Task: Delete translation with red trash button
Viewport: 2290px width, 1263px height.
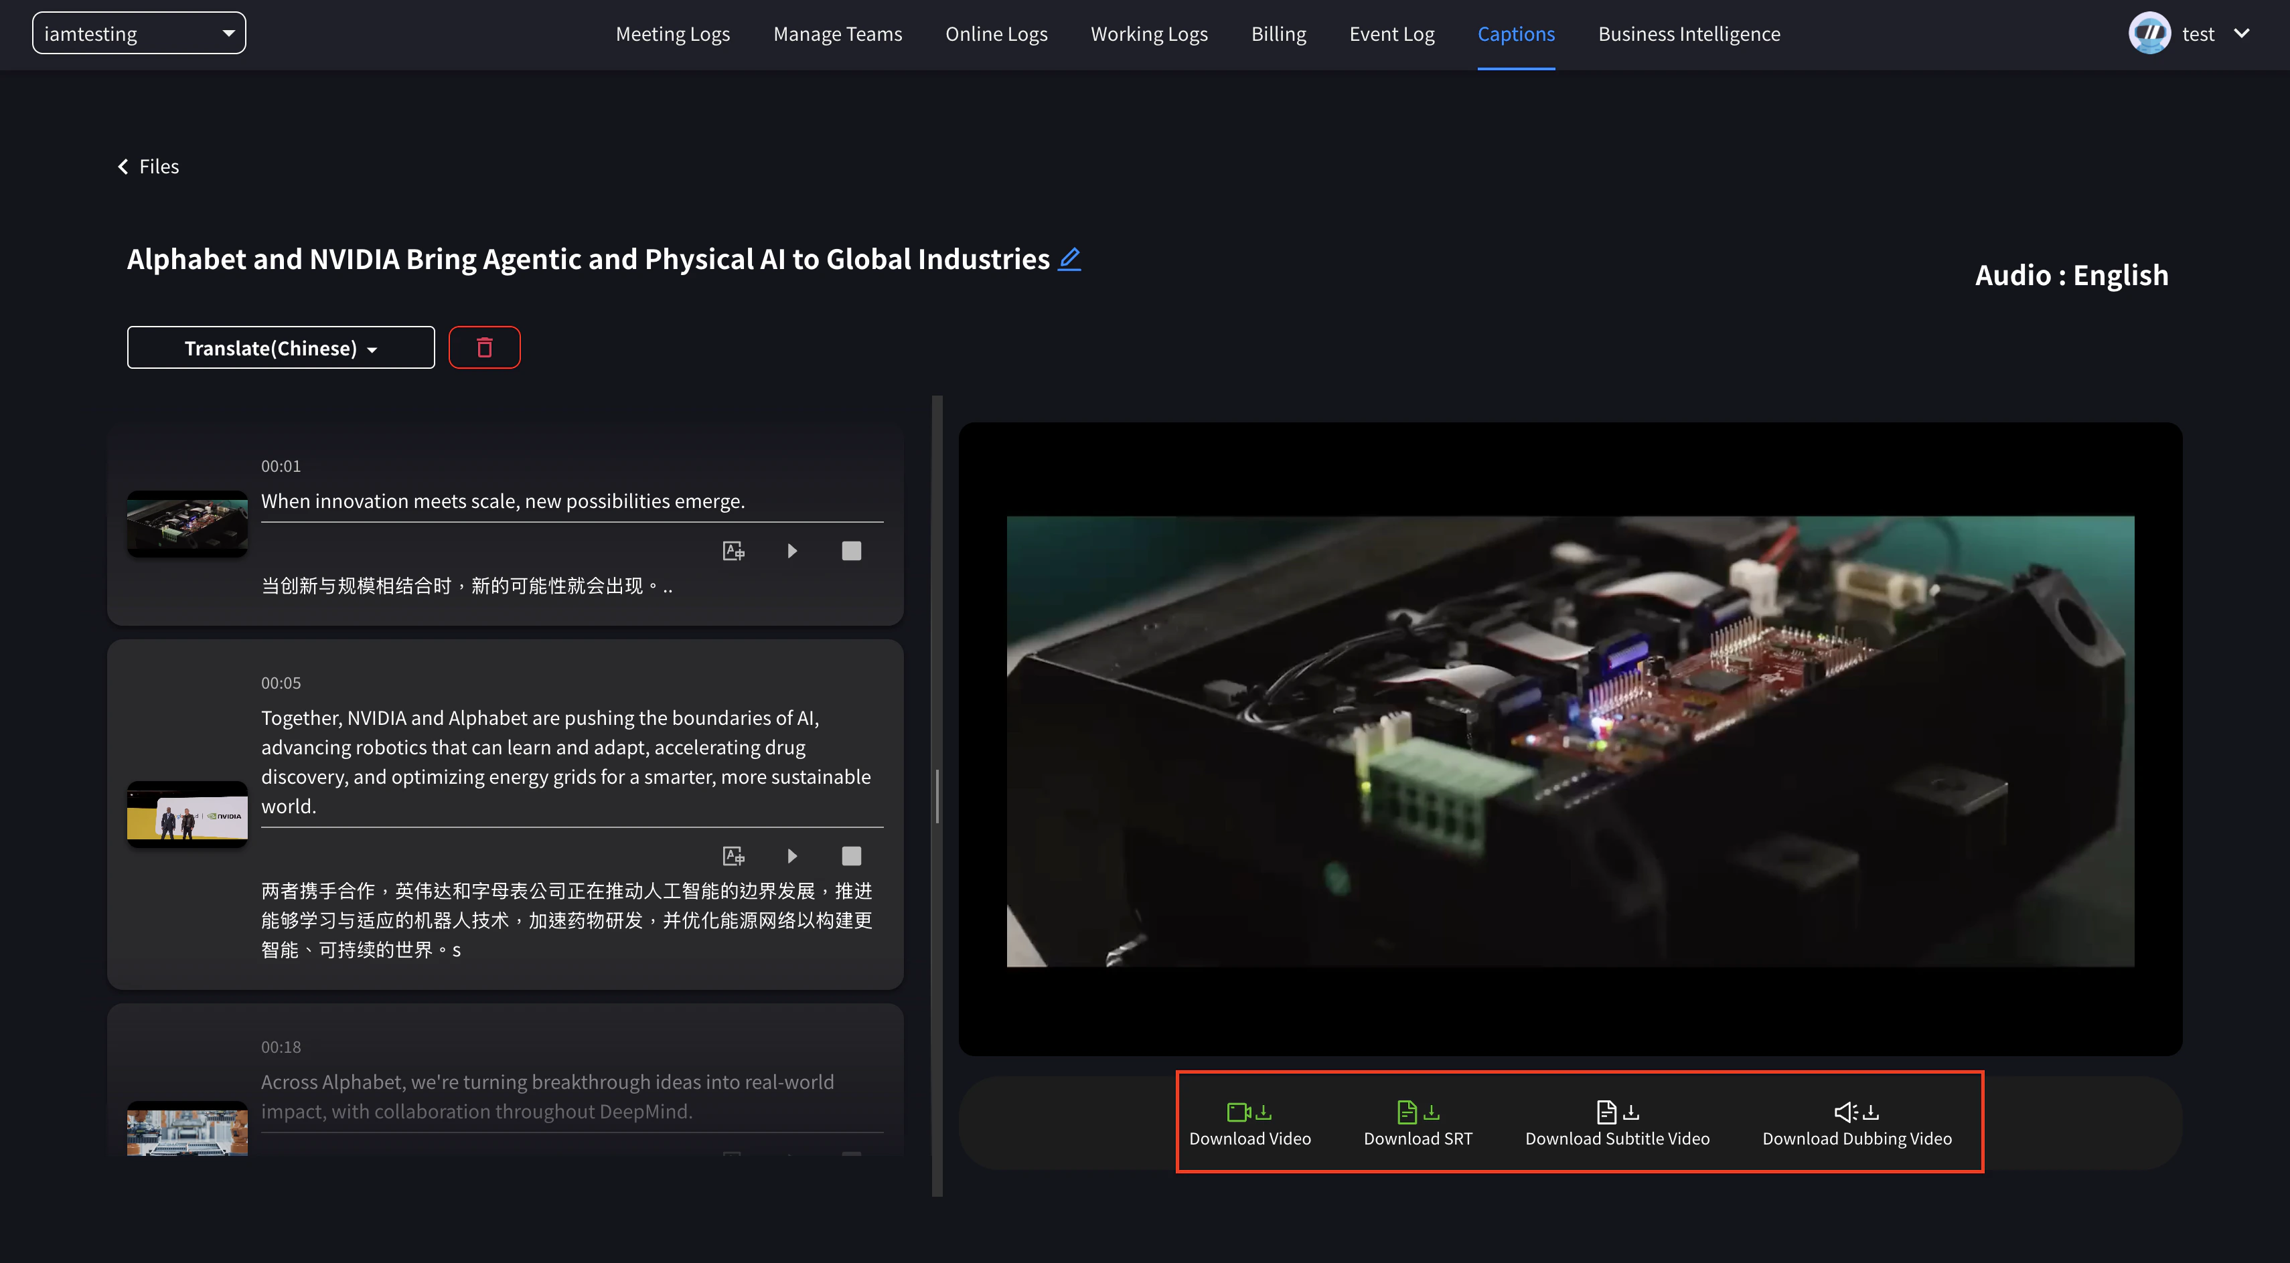Action: (485, 347)
